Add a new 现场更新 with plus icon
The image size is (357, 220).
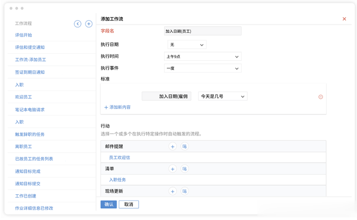click(x=172, y=192)
